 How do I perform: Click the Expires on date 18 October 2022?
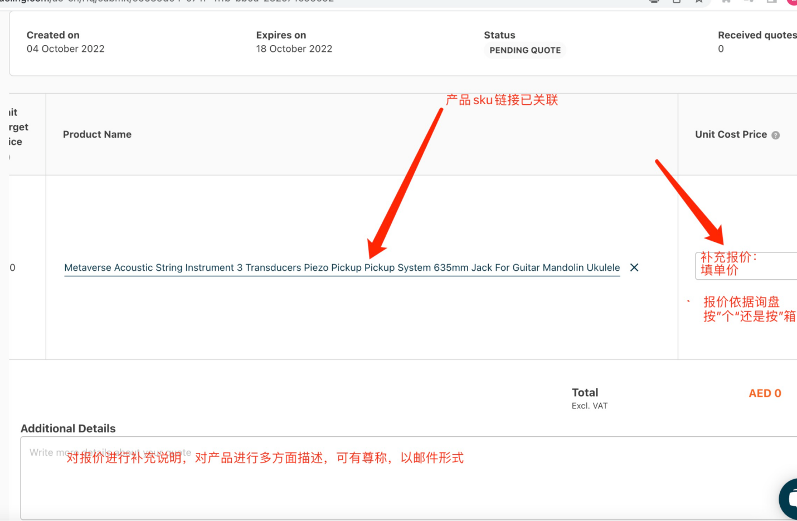point(294,48)
